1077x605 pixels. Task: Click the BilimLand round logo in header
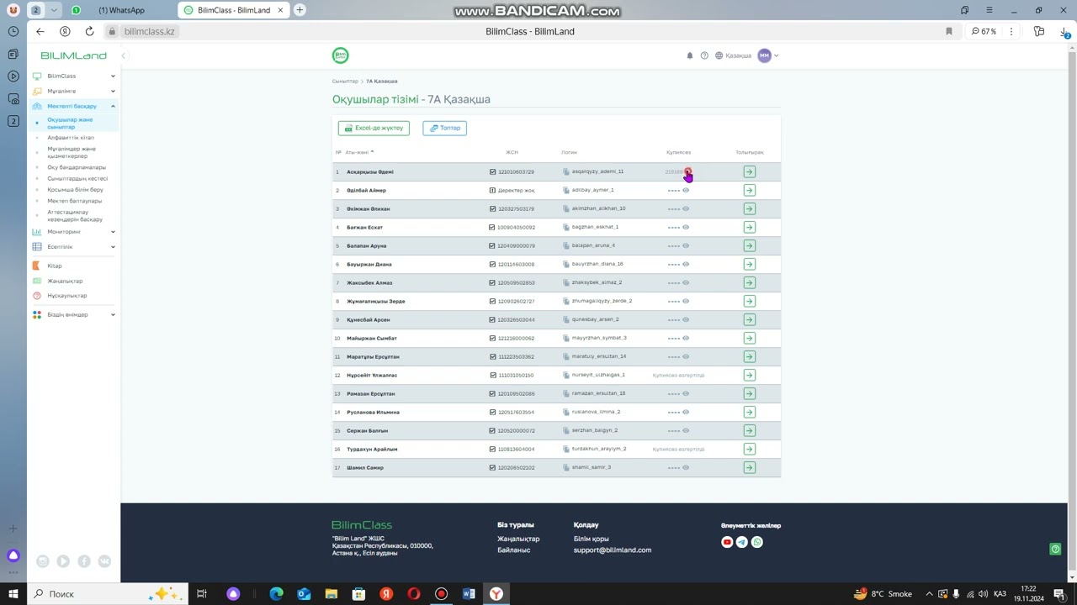[340, 55]
